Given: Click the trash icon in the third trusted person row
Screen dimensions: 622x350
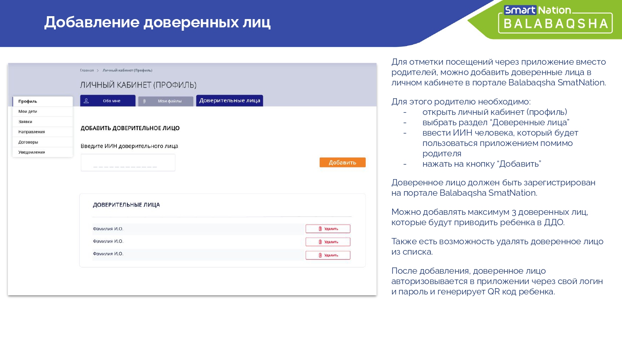Looking at the screenshot, I should [320, 255].
